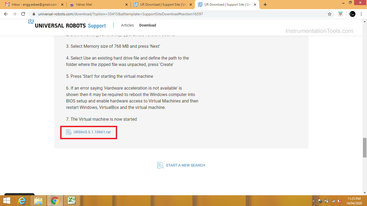Close the Yahoo Mail tab

point(127,5)
